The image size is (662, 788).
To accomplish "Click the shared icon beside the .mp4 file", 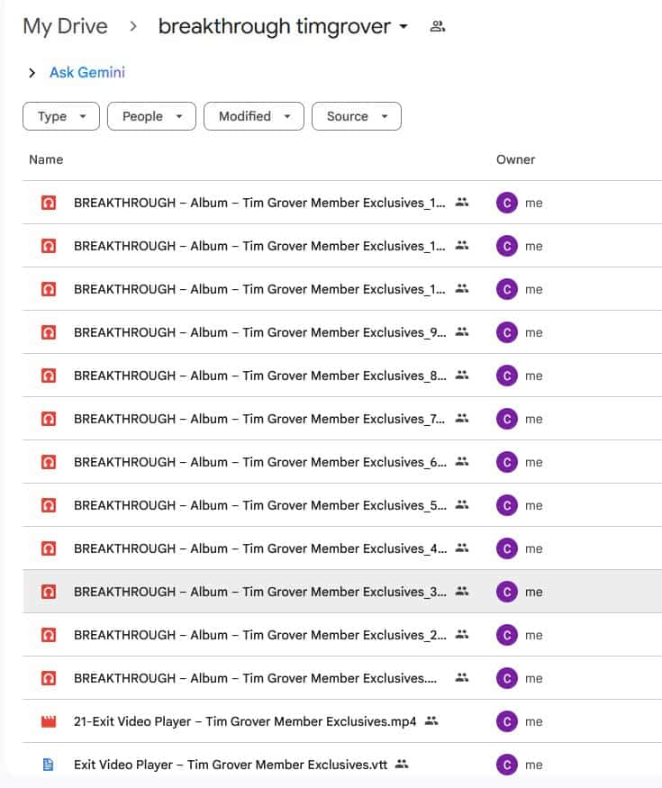I will 431,721.
